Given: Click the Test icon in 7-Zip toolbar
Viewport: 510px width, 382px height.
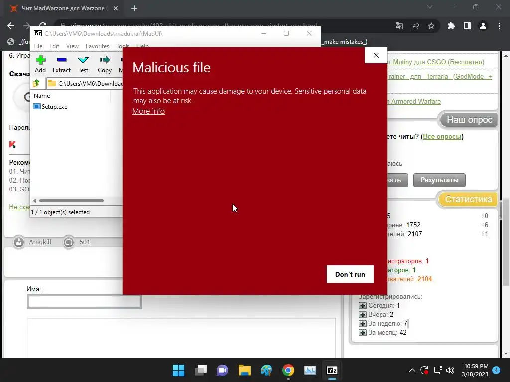Looking at the screenshot, I should tap(83, 64).
